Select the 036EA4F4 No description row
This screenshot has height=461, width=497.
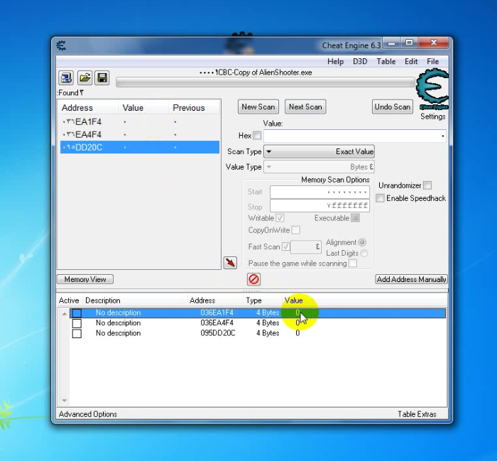point(257,323)
